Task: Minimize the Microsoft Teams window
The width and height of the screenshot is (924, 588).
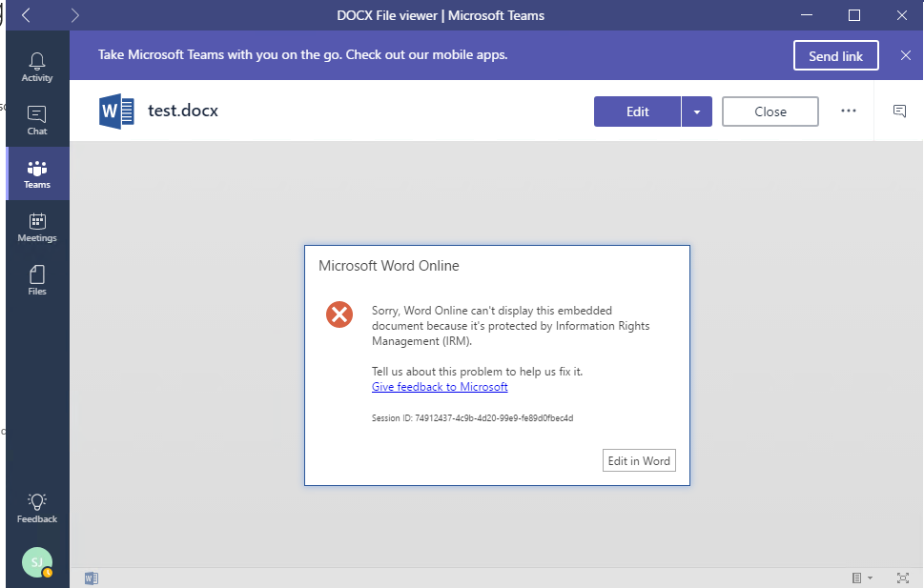Action: pos(807,15)
